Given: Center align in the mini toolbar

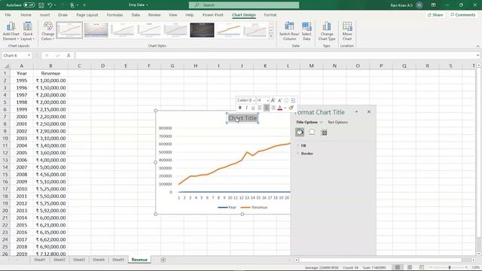Looking at the screenshot, I should (267, 108).
